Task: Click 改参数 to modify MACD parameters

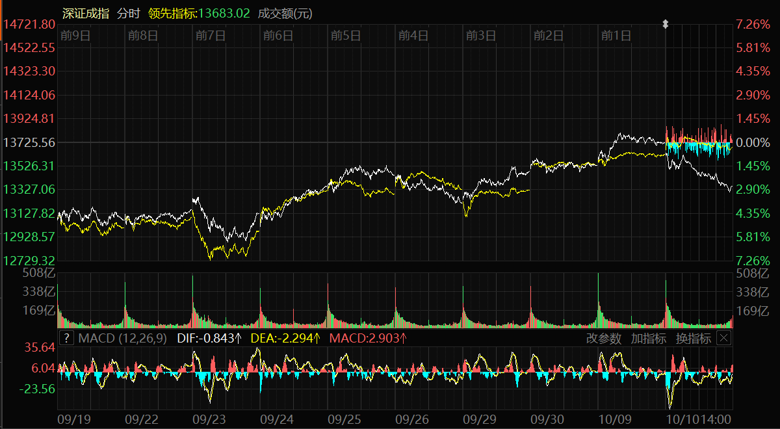Action: coord(604,338)
